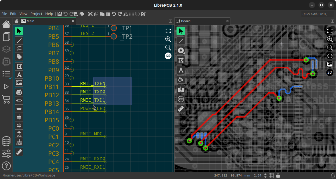Select the schematic Draw Polygon tool
Screen dimensions: 336x179
coord(19,66)
